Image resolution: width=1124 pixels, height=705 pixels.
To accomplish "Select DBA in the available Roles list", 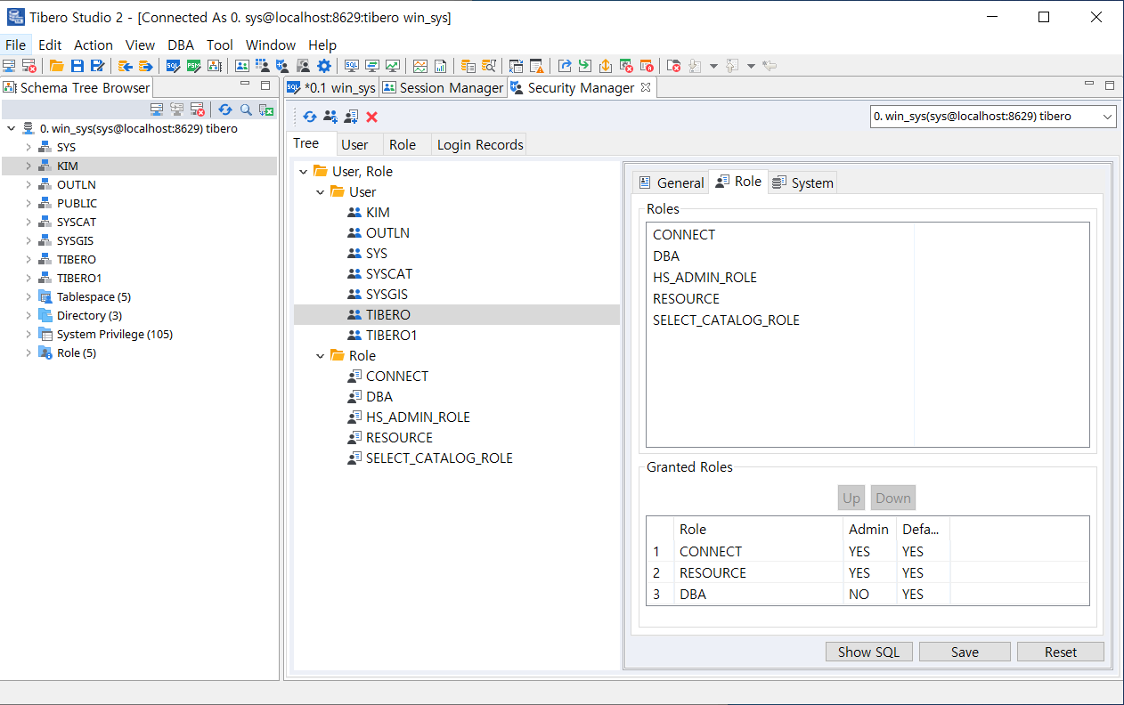I will (x=666, y=256).
